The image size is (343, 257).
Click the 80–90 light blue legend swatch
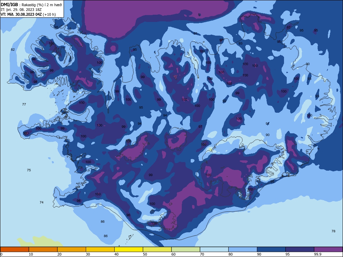(x=243, y=249)
